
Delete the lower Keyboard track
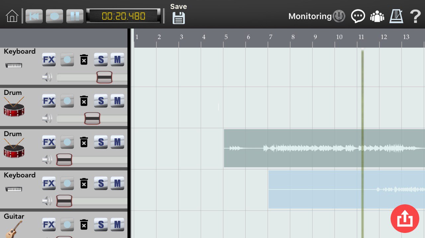pyautogui.click(x=84, y=183)
